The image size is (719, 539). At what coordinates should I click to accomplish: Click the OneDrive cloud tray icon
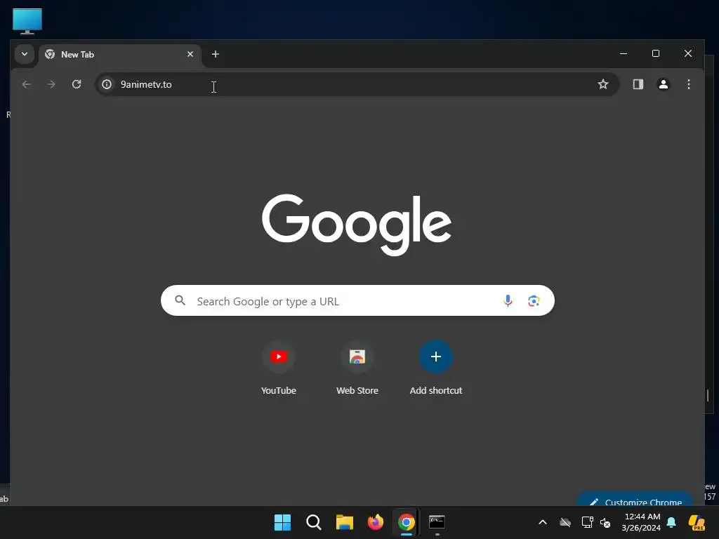pyautogui.click(x=565, y=522)
